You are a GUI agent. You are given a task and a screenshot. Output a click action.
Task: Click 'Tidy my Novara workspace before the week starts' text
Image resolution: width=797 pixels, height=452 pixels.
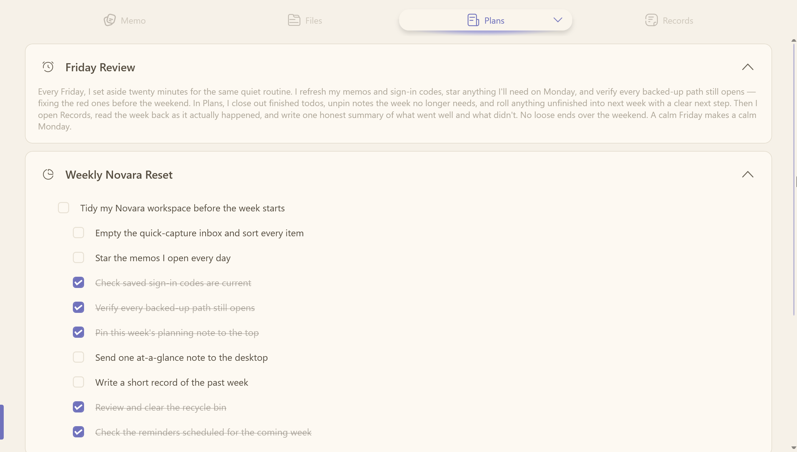click(x=182, y=208)
